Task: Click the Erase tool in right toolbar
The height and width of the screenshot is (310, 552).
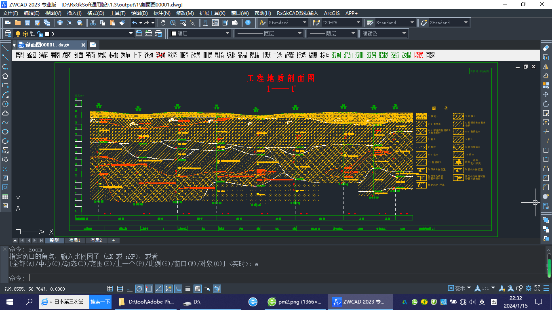Action: [x=546, y=48]
